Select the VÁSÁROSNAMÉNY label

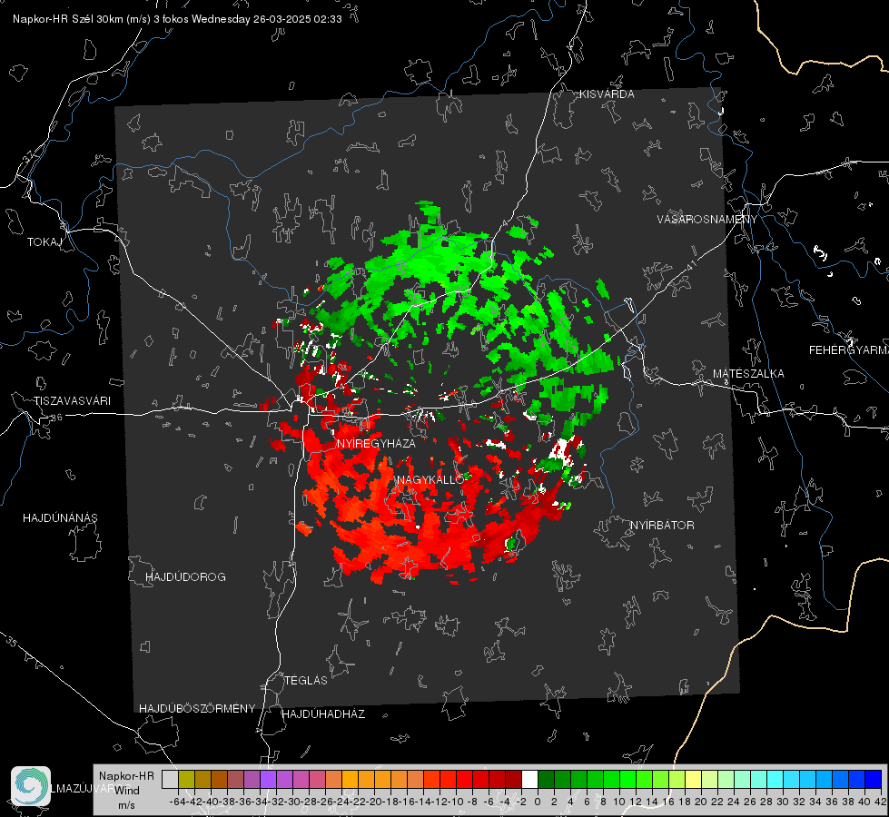tap(707, 219)
